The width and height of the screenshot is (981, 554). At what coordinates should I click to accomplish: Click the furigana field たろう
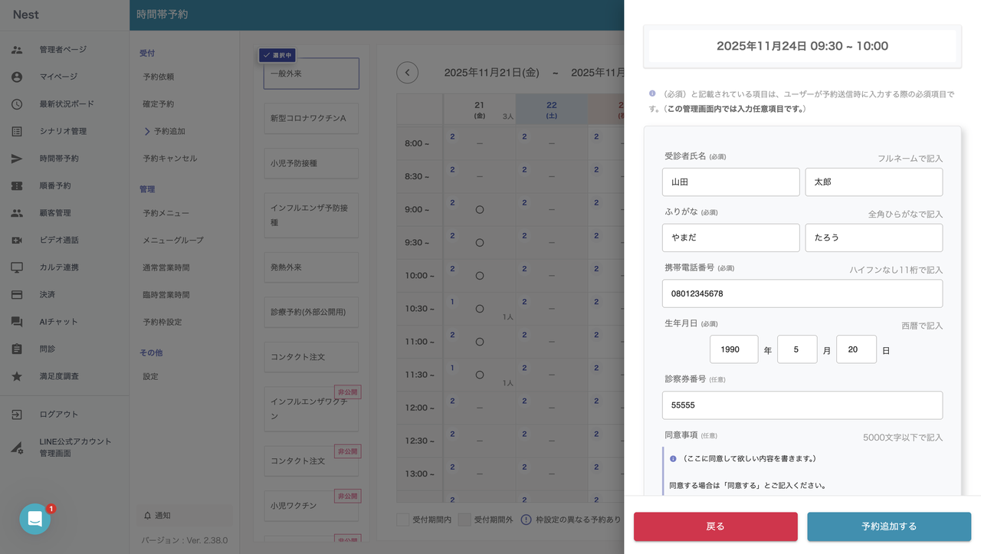(874, 238)
